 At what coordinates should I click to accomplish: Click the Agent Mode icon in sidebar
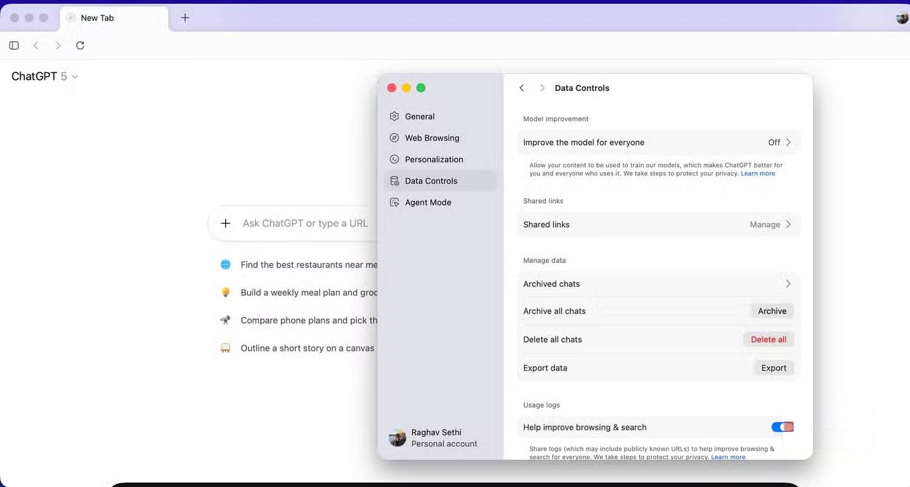tap(394, 203)
